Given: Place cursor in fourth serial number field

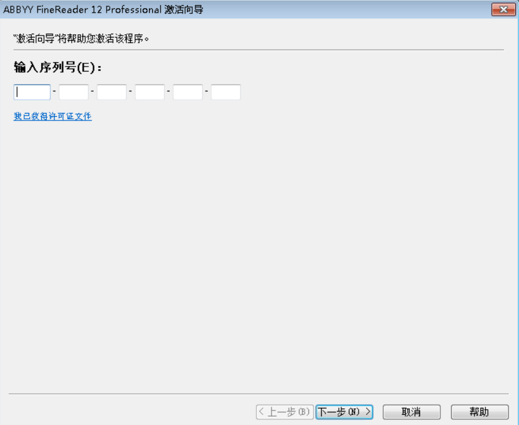Looking at the screenshot, I should (150, 92).
